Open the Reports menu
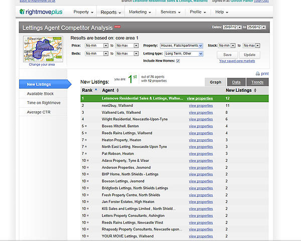Image resolution: width=301 pixels, height=241 pixels. pyautogui.click(x=111, y=12)
